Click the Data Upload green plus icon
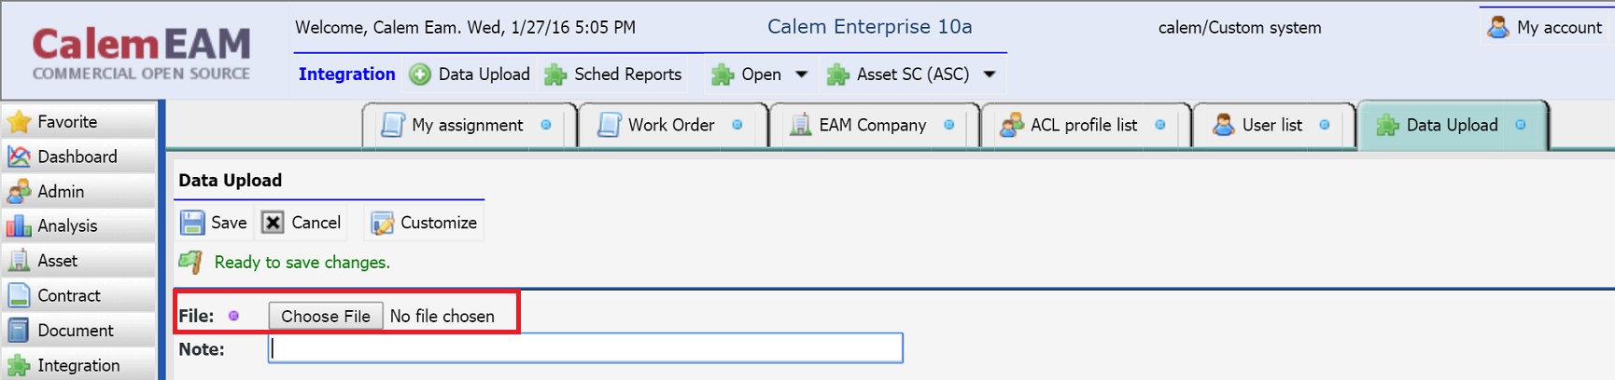Screen dimensions: 1615x380 [420, 75]
